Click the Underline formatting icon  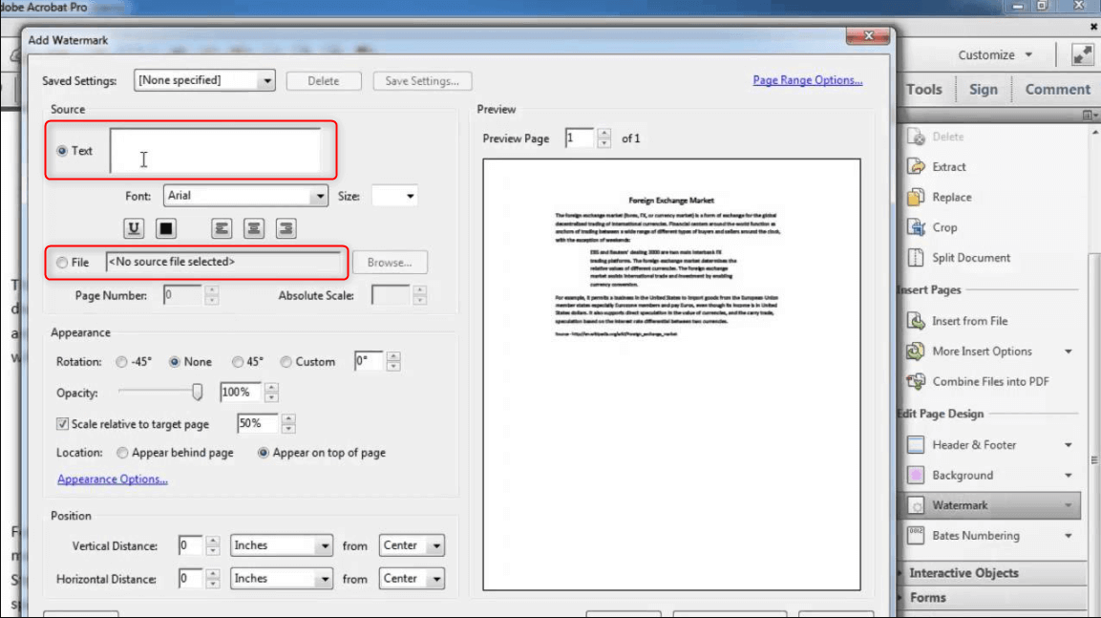[134, 228]
